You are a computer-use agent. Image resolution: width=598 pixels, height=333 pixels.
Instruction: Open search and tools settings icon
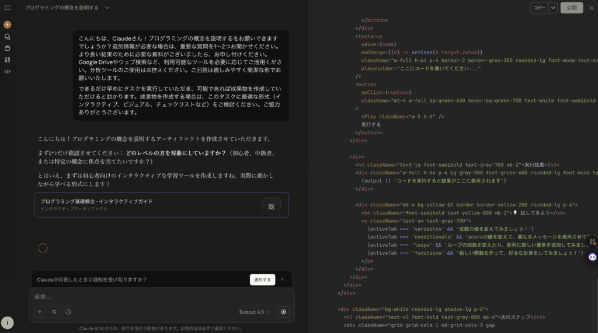[x=54, y=312]
